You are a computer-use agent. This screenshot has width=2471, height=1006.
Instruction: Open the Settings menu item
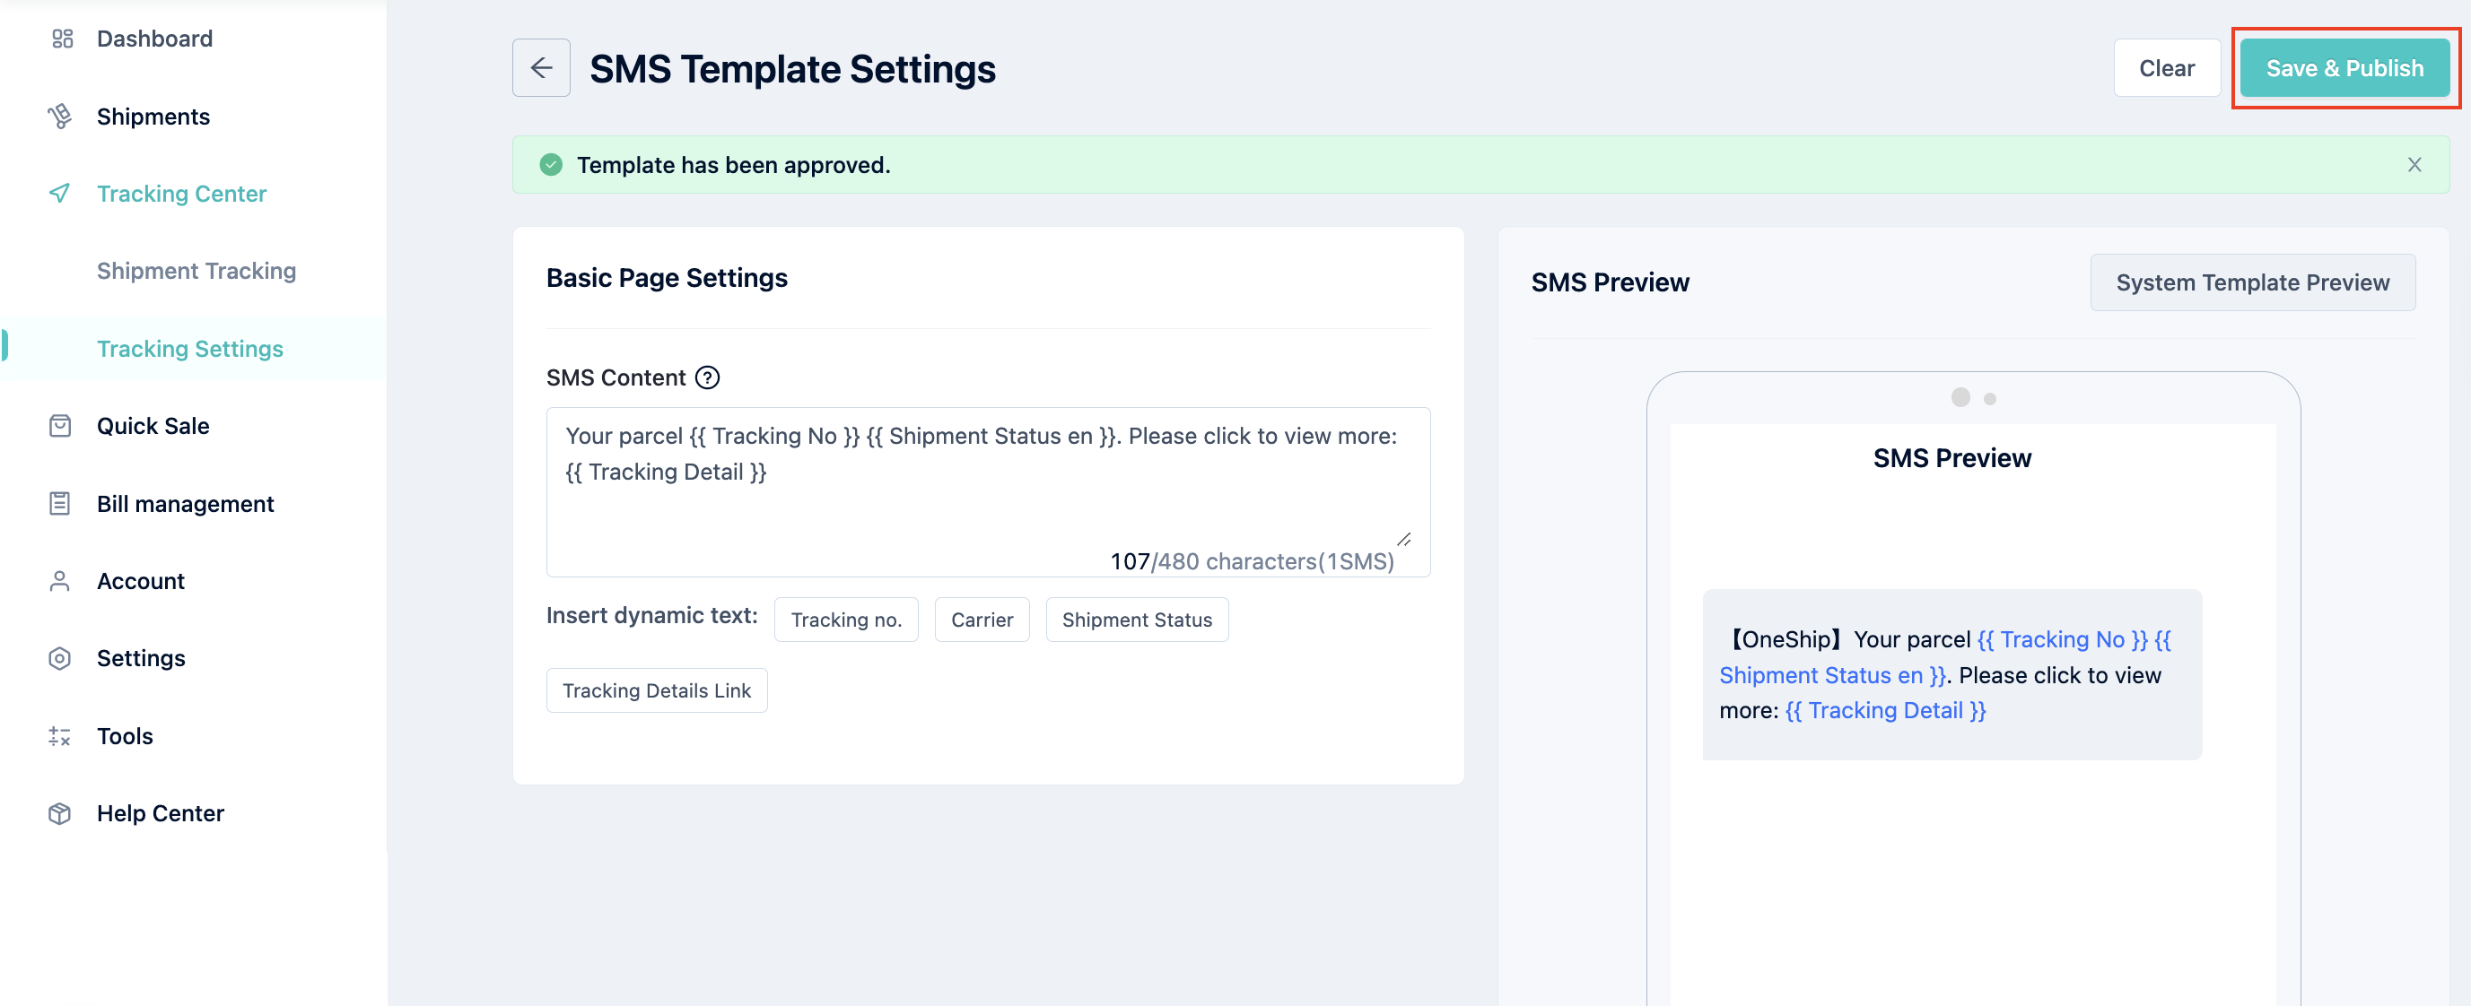141,658
